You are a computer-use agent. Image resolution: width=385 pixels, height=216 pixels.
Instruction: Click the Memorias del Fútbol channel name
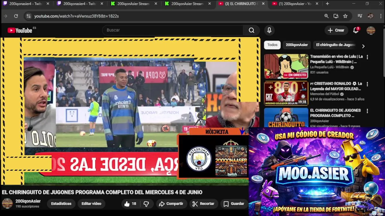[325, 94]
